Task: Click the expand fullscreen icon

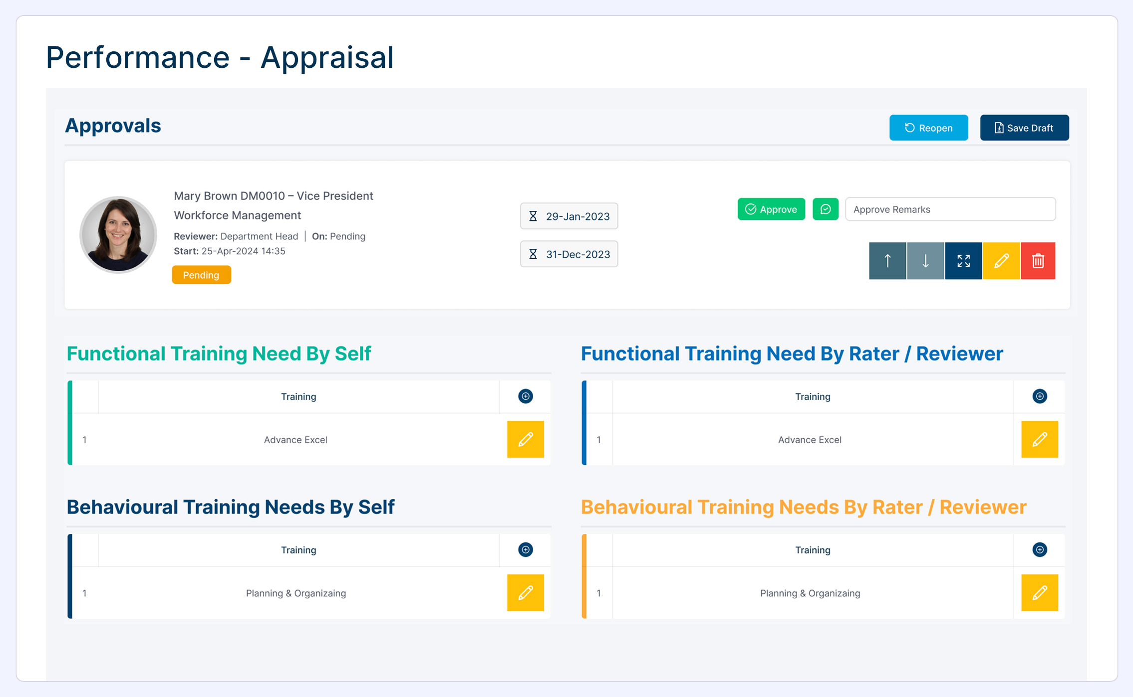Action: 963,261
